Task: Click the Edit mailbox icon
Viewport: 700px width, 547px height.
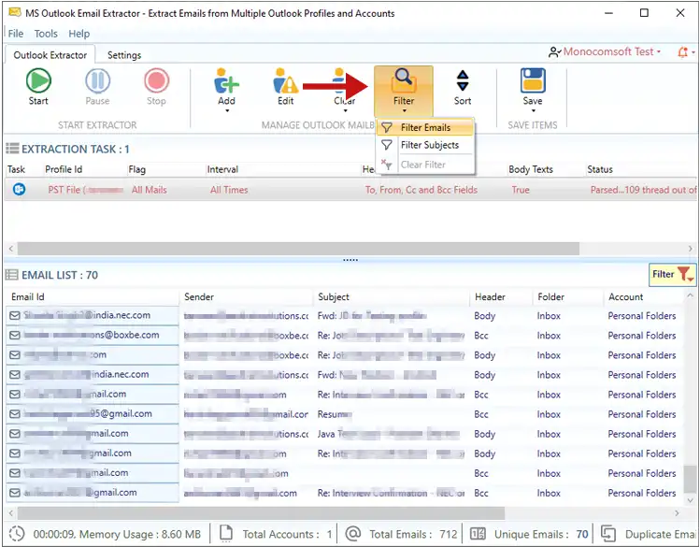Action: (x=285, y=80)
